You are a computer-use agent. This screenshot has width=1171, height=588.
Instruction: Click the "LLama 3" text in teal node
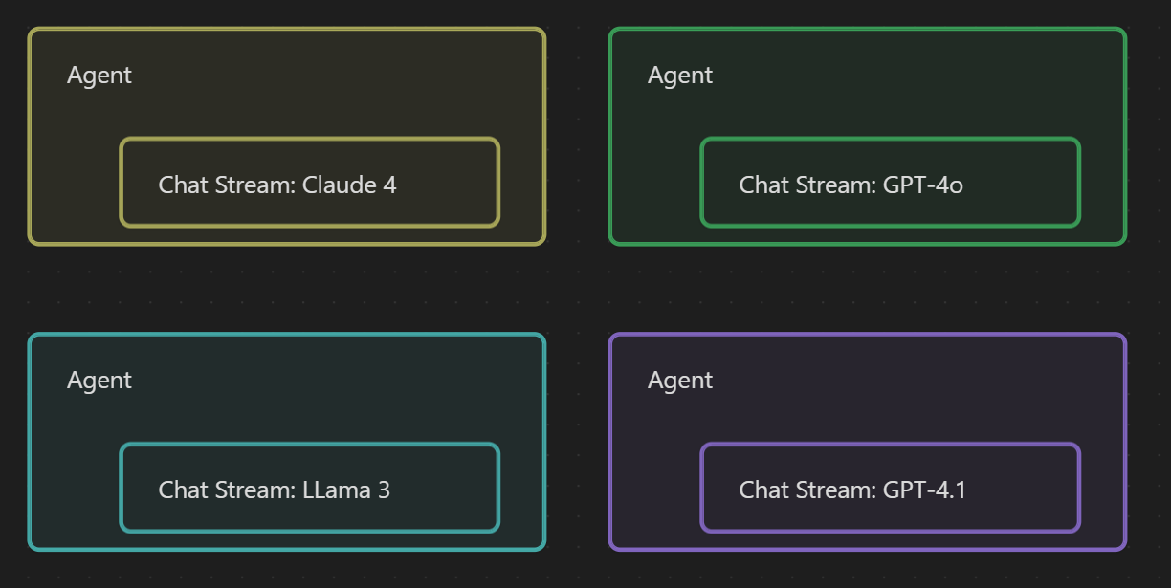coord(346,490)
